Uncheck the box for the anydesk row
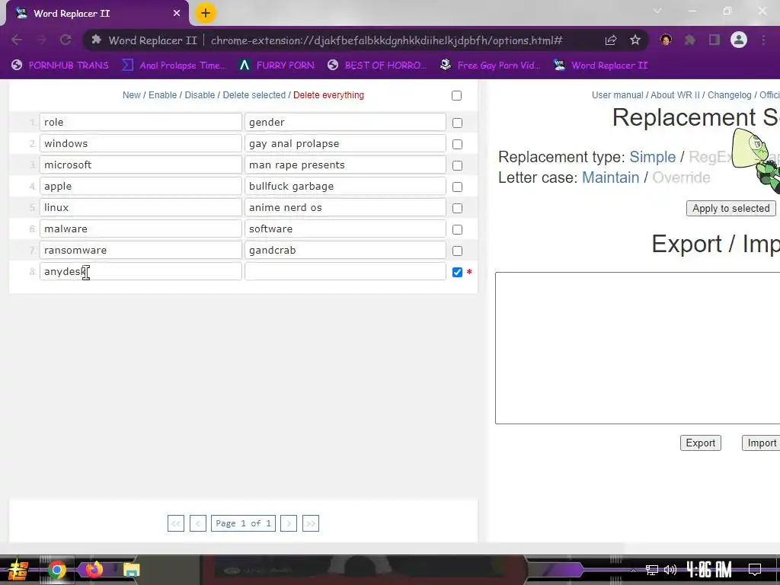Screen dimensions: 780x585 click(x=457, y=273)
